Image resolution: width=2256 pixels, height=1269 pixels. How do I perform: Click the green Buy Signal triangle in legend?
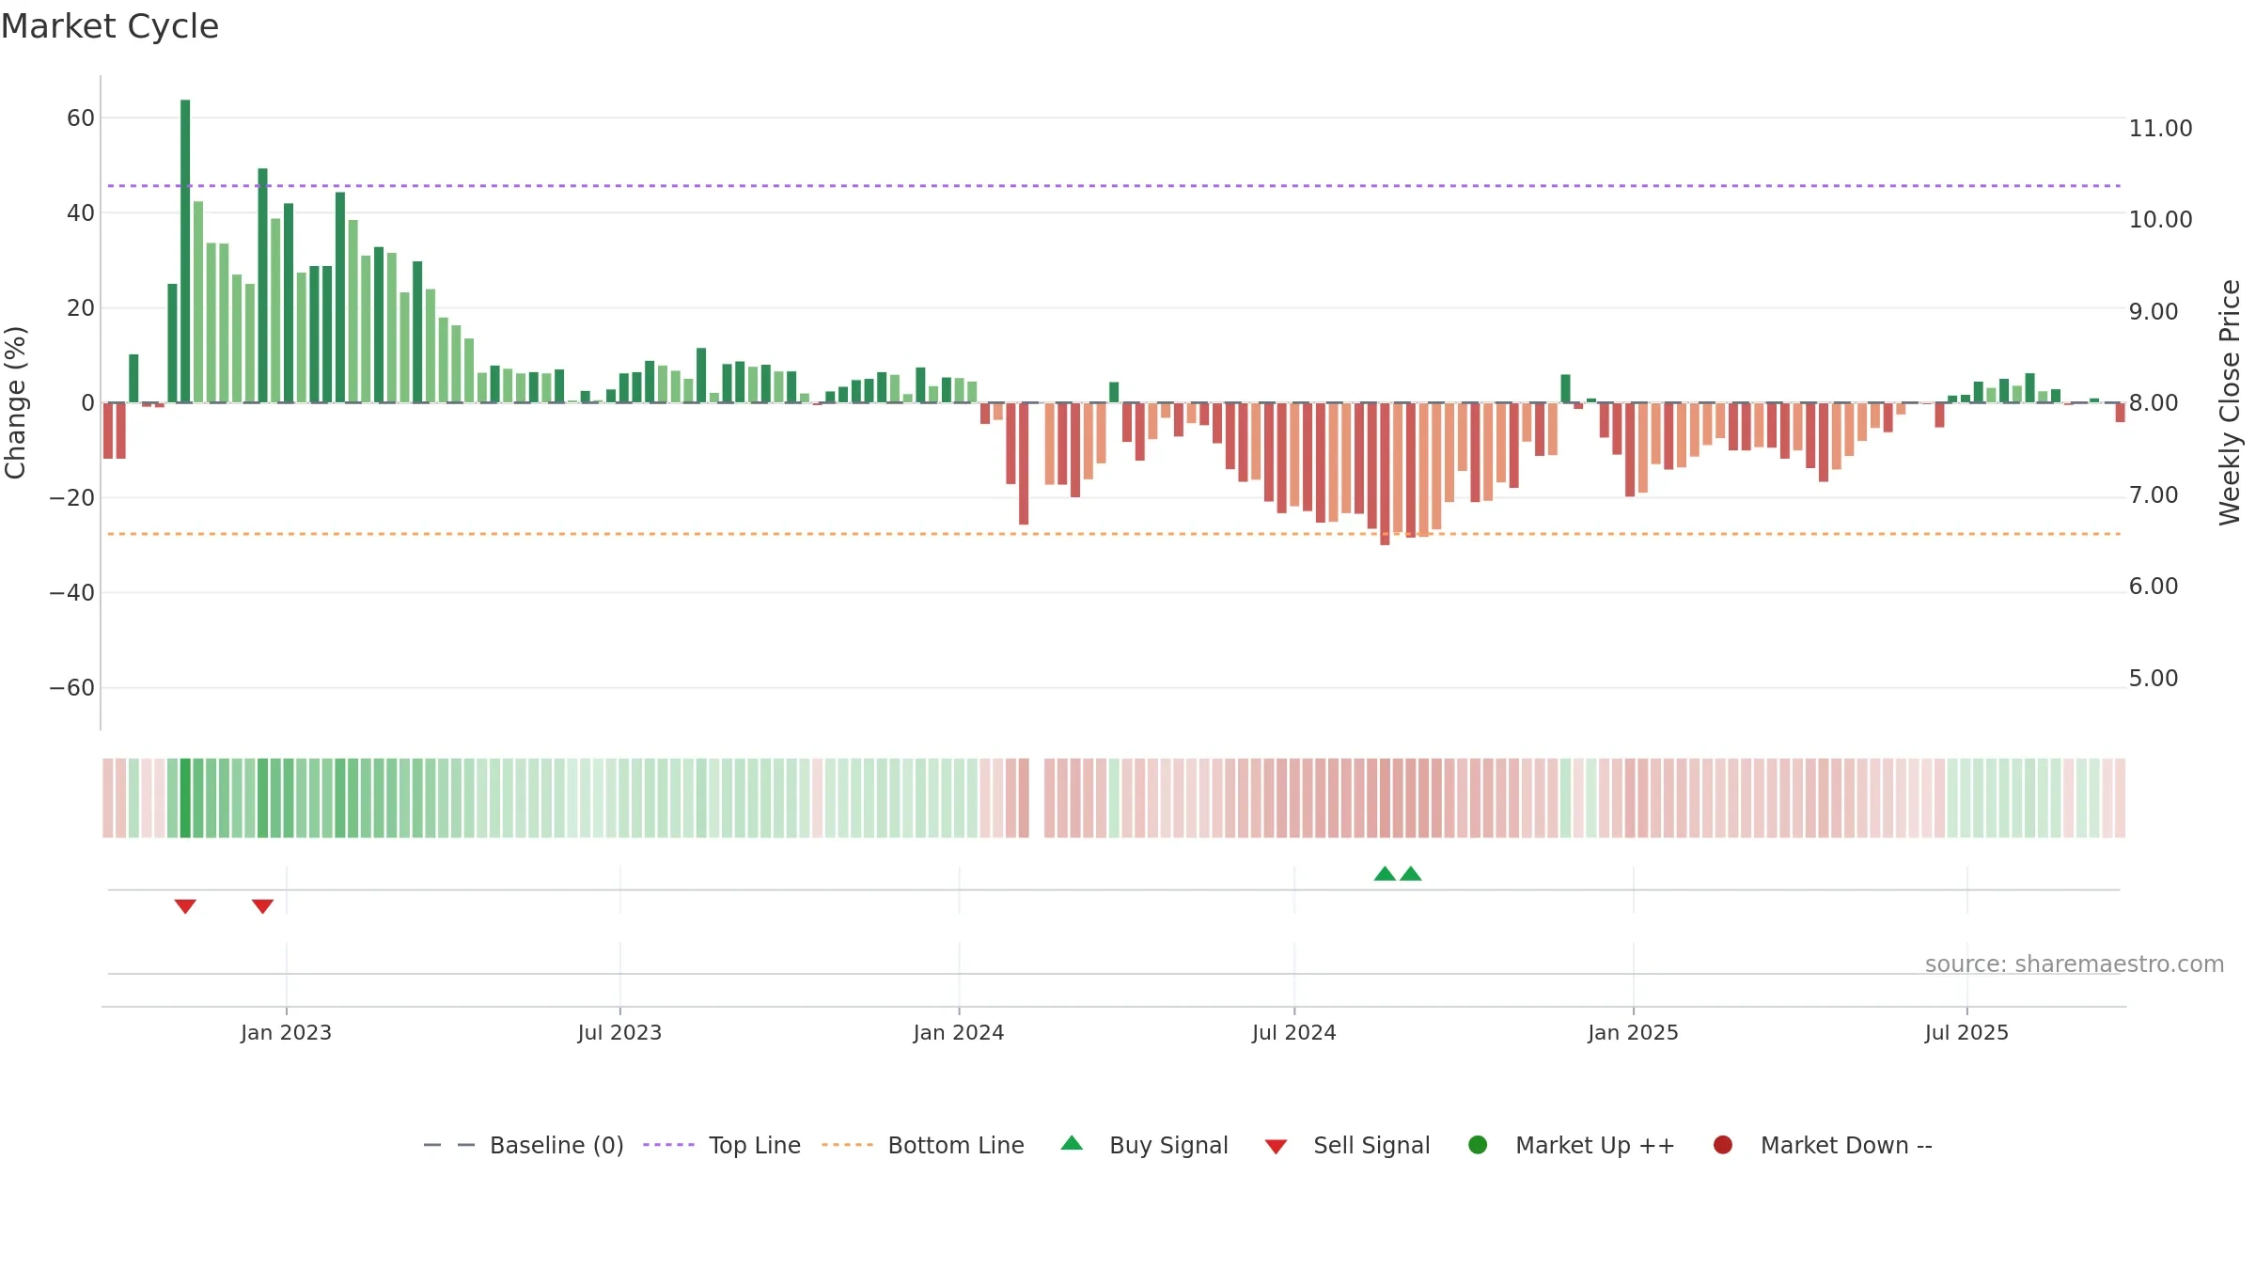pos(1072,1144)
